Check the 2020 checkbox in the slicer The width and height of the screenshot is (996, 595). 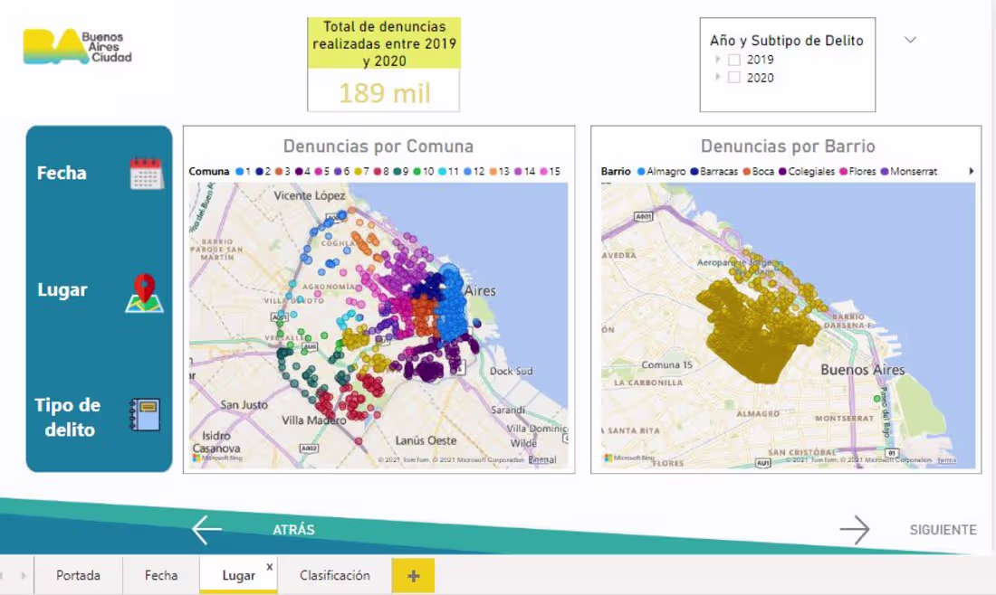(x=733, y=78)
